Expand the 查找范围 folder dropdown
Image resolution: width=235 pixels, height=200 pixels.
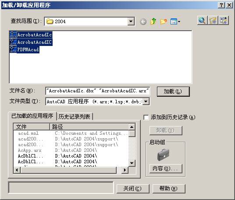pos(131,21)
